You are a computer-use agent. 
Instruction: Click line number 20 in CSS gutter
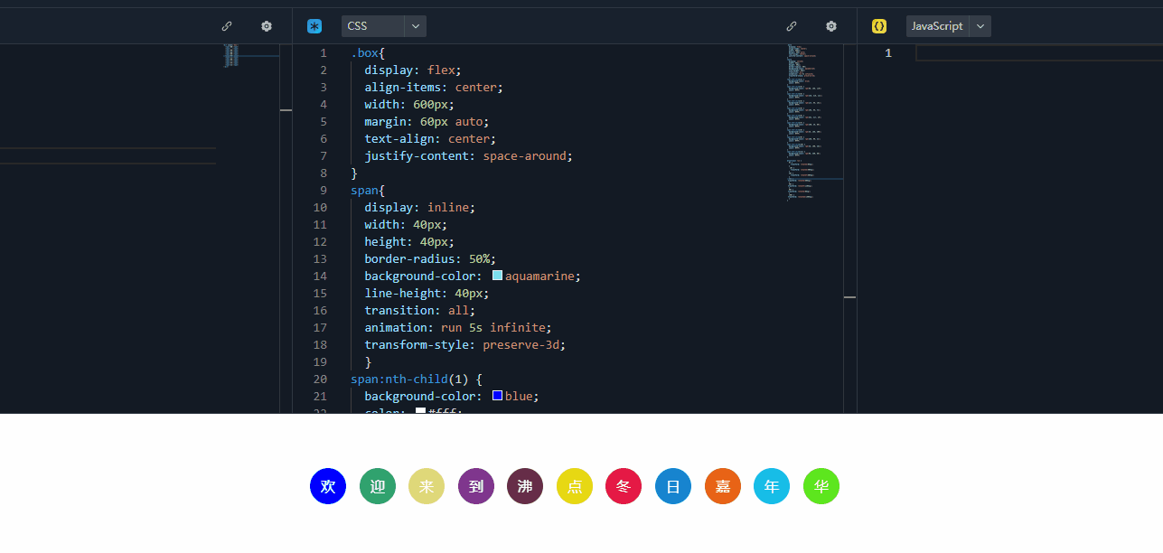[320, 379]
